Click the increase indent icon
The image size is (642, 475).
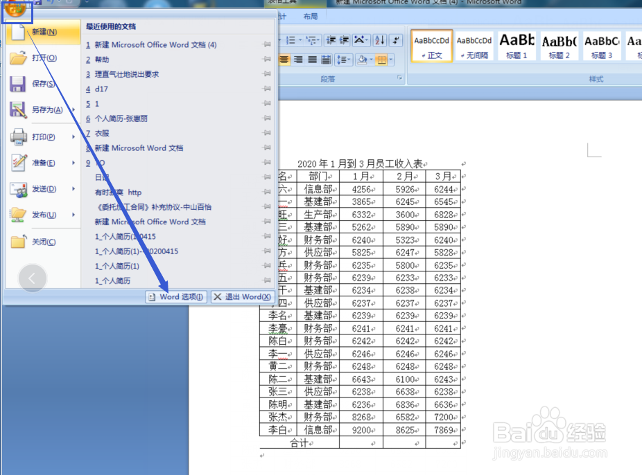(x=345, y=40)
